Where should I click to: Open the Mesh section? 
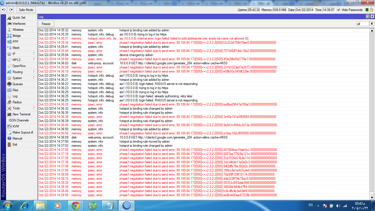click(x=22, y=48)
